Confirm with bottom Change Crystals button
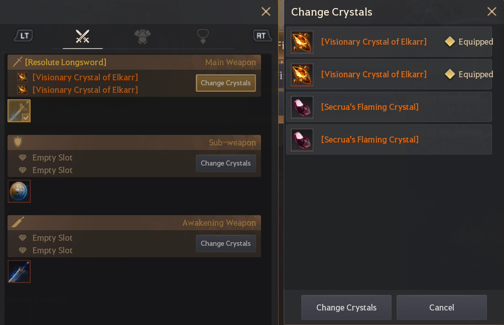 [346, 307]
